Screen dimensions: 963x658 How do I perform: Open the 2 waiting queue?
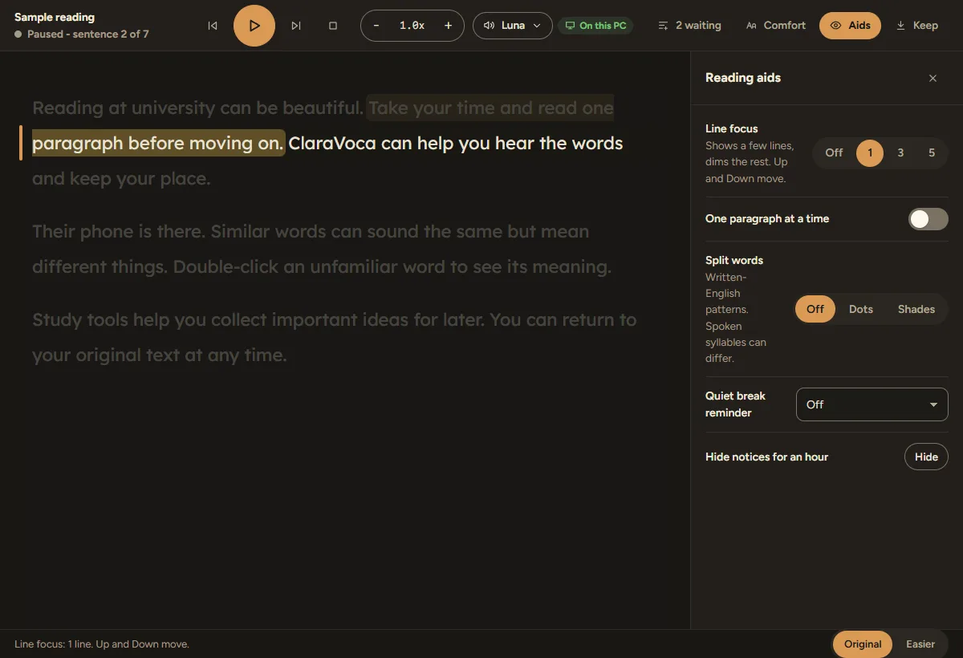[689, 26]
